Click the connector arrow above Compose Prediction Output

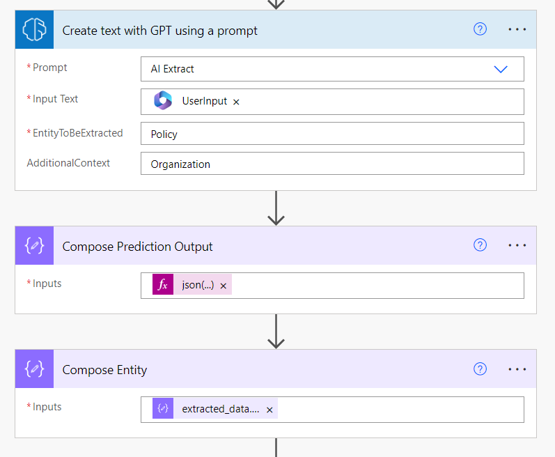276,208
